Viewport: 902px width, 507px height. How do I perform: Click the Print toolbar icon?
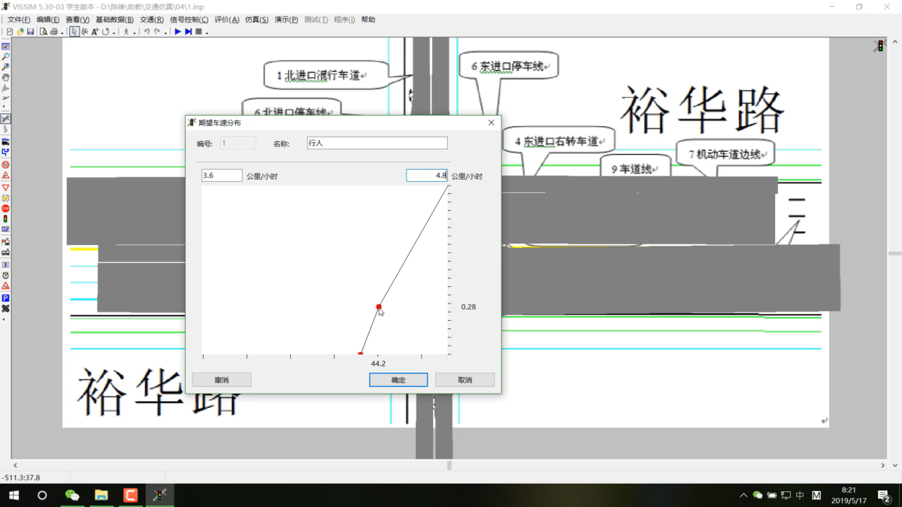coord(54,32)
